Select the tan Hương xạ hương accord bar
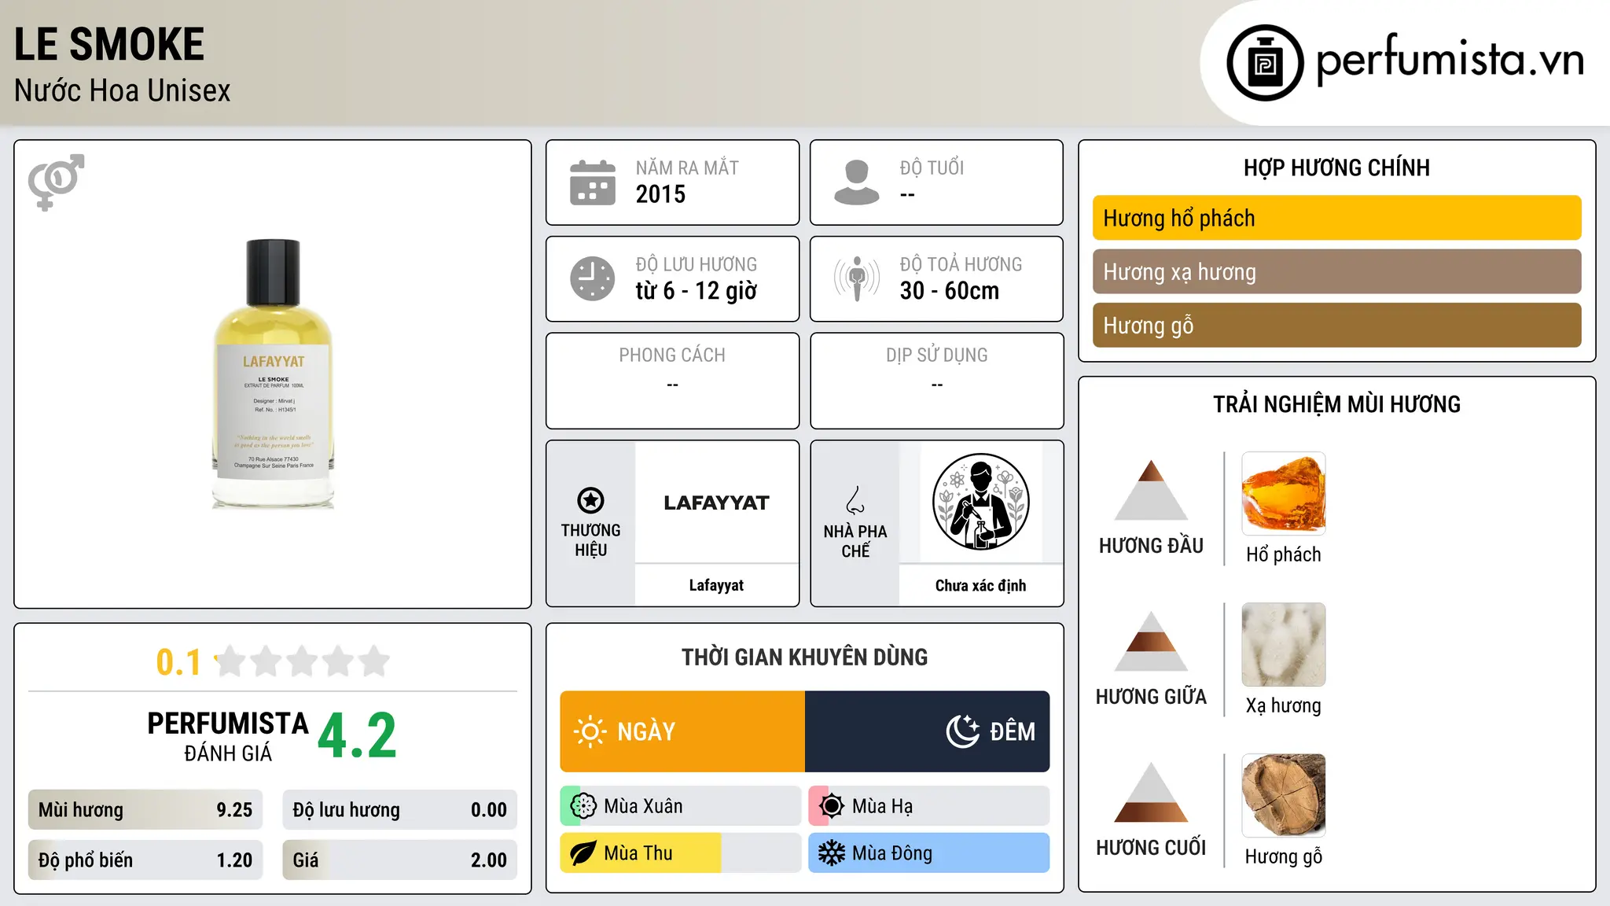This screenshot has width=1610, height=906. click(x=1336, y=271)
